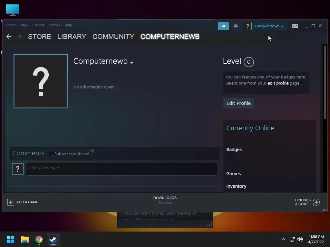Maximize the Steam window
The height and width of the screenshot is (247, 330).
313,26
